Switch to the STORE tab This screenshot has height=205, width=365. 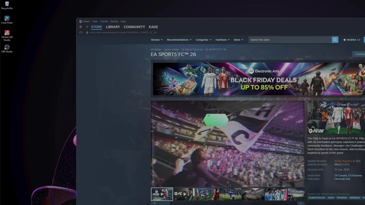[96, 27]
